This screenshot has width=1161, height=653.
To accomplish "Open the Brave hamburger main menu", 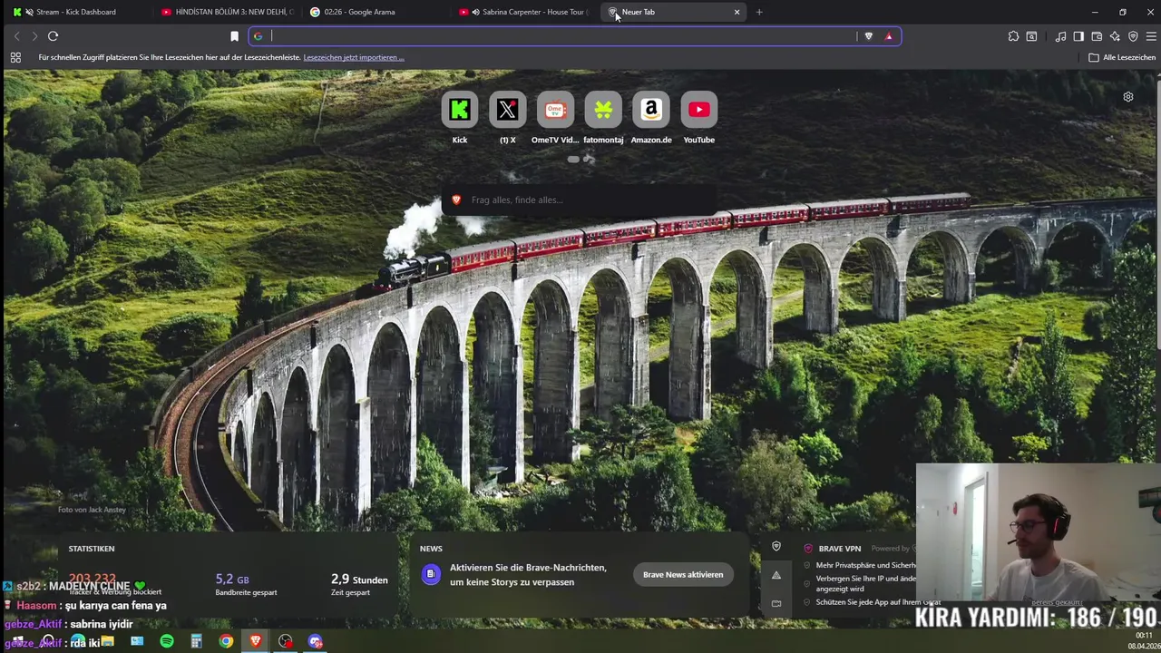I will click(x=1151, y=36).
